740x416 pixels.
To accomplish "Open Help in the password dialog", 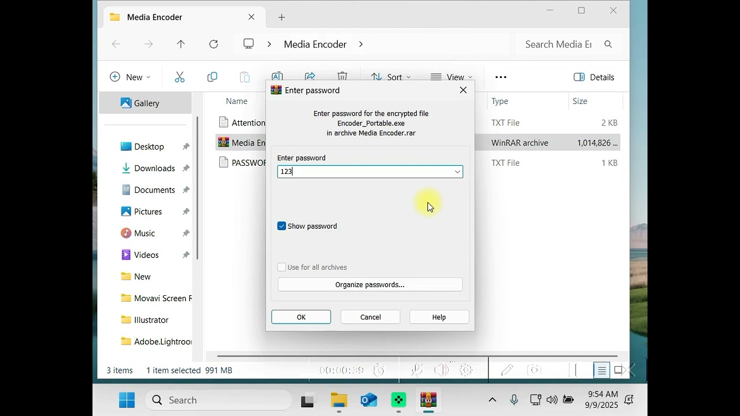I will coord(439,317).
